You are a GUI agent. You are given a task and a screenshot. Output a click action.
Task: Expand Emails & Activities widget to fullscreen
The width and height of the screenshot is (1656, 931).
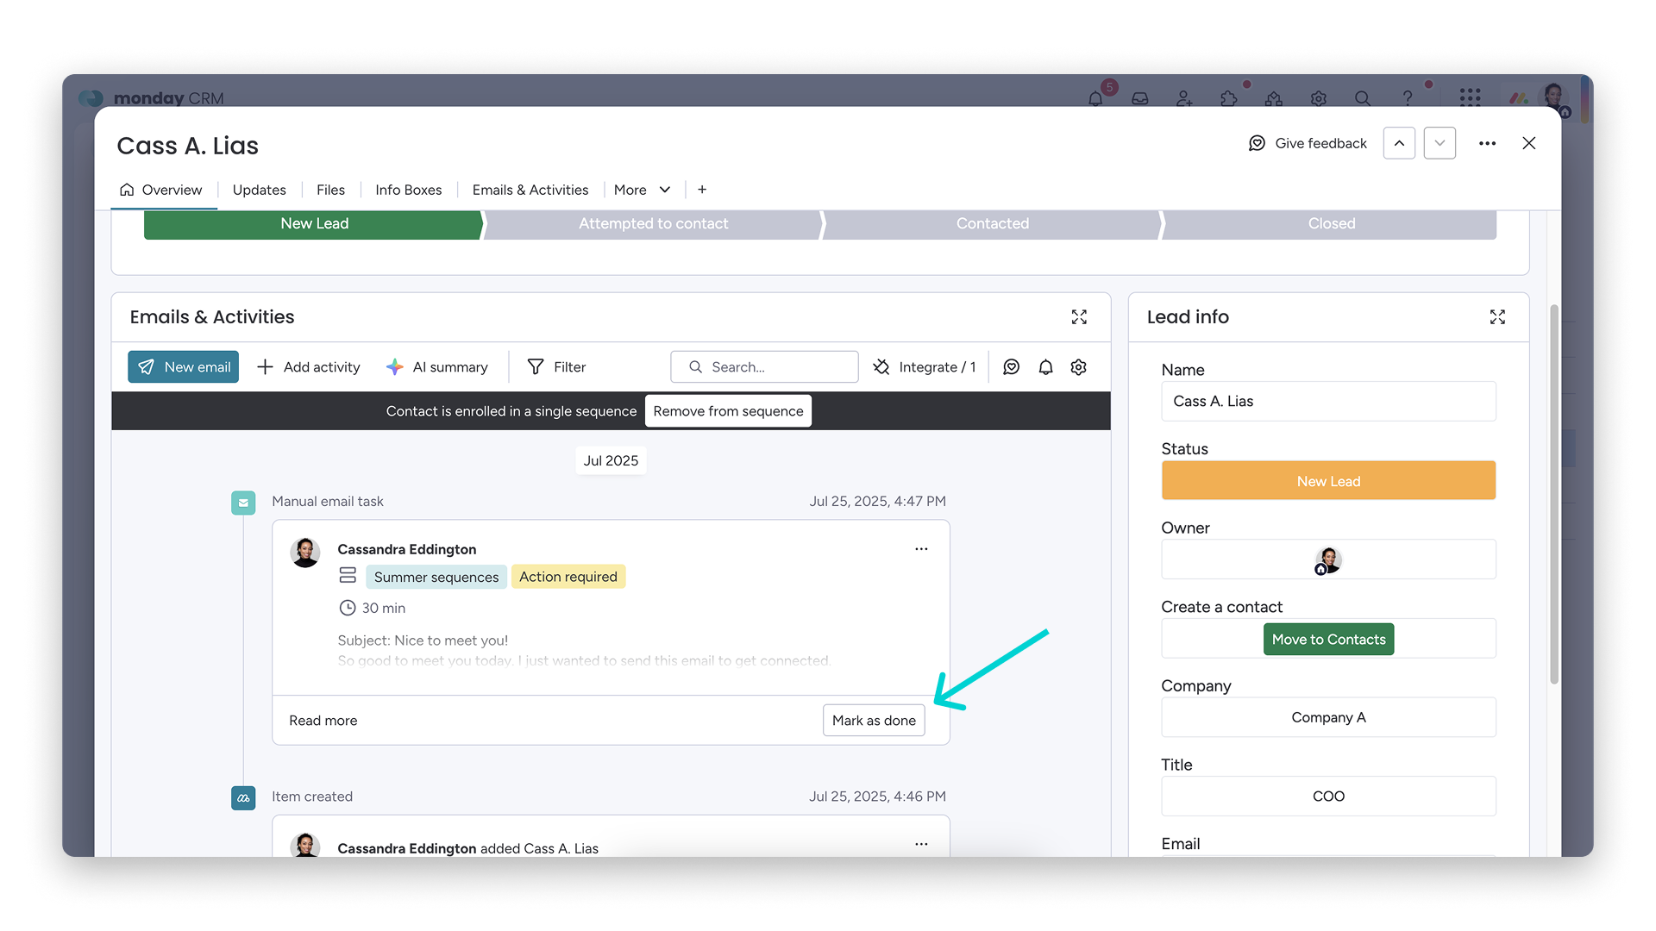coord(1079,317)
